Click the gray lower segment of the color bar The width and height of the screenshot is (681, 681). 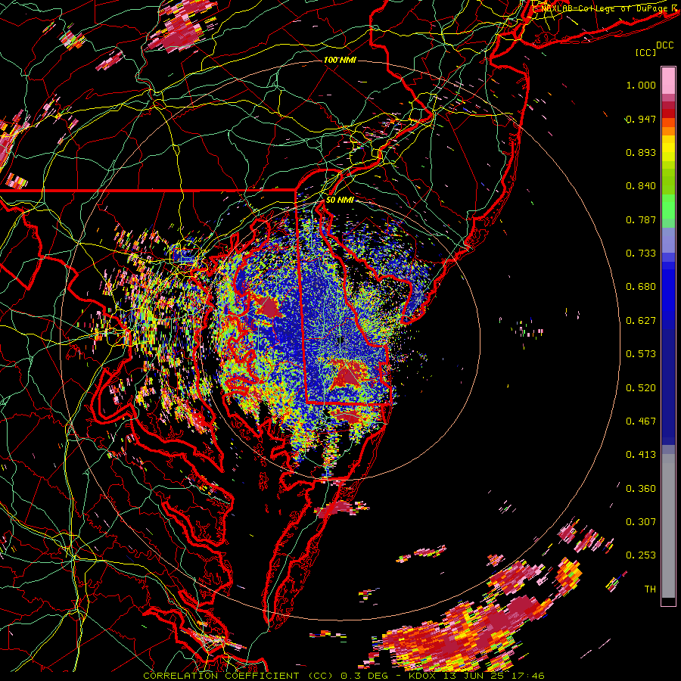pos(668,526)
